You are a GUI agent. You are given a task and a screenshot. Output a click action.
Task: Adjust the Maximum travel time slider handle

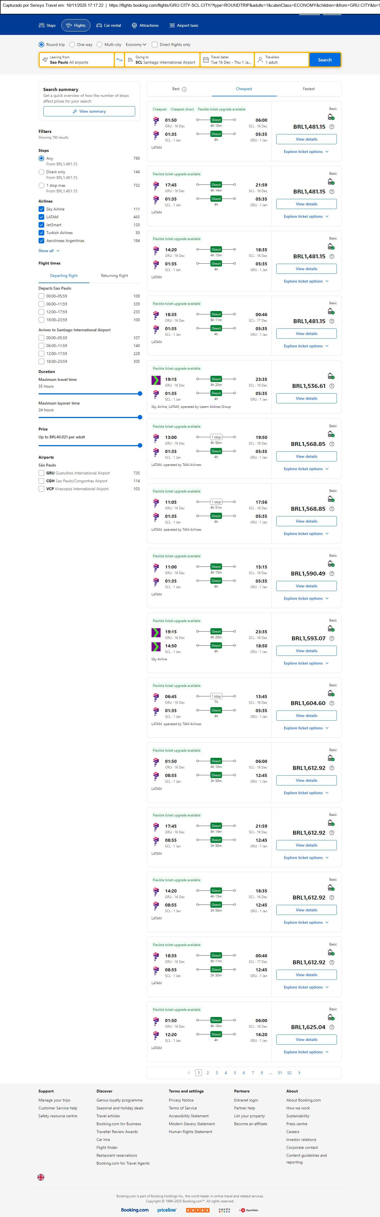pyautogui.click(x=140, y=394)
